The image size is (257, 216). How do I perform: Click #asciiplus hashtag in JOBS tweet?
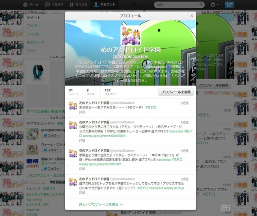pyautogui.click(x=176, y=131)
